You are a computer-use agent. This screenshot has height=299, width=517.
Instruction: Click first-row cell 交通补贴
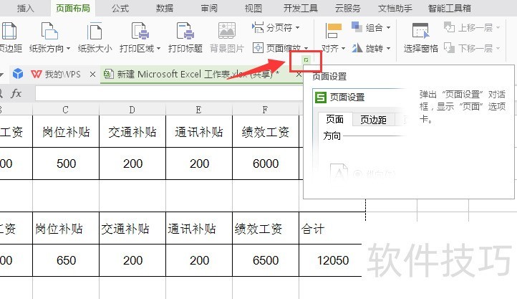pos(132,132)
